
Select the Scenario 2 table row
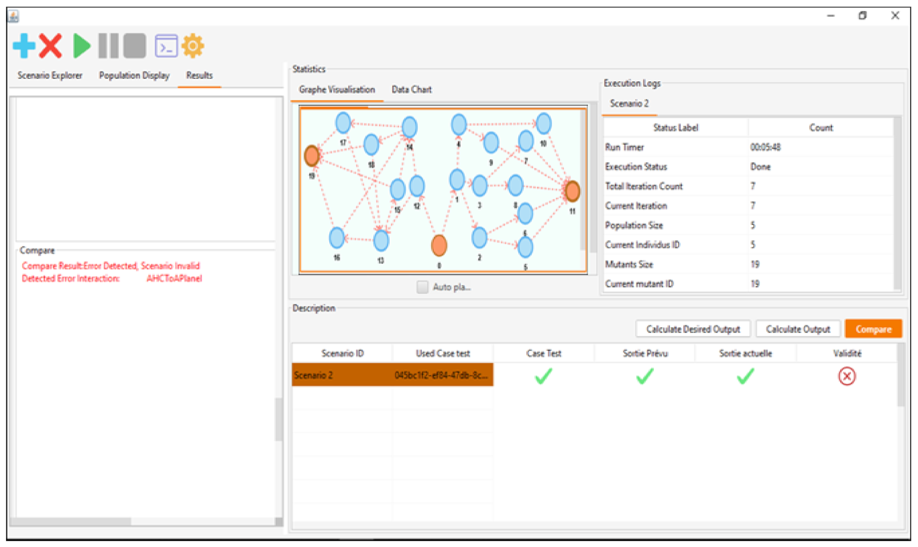coord(392,375)
